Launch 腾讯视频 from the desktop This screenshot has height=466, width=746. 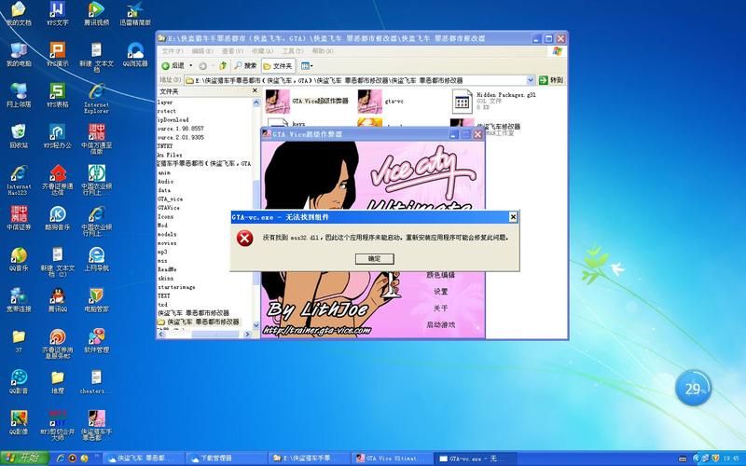pyautogui.click(x=97, y=13)
